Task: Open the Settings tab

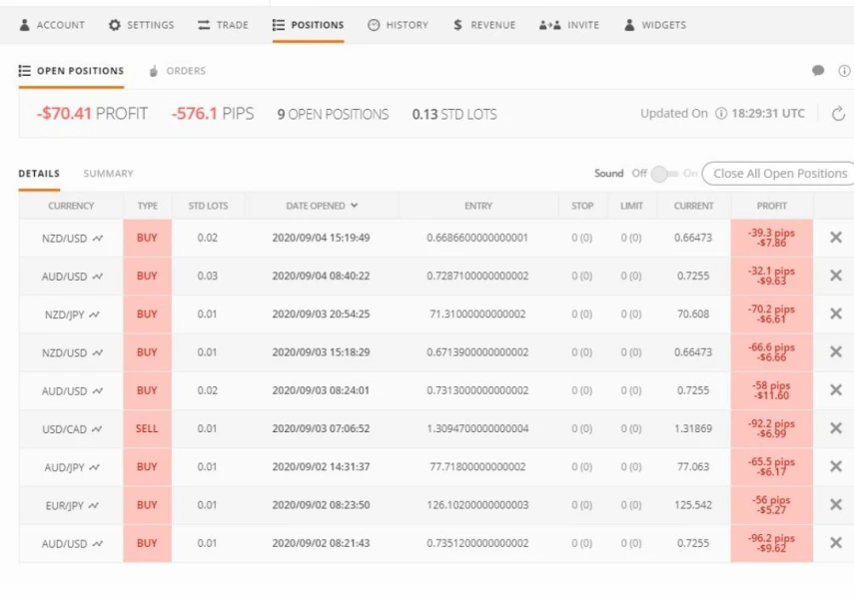Action: click(141, 25)
